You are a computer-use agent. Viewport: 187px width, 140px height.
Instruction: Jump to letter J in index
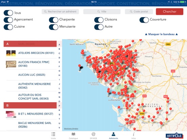pos(59,84)
